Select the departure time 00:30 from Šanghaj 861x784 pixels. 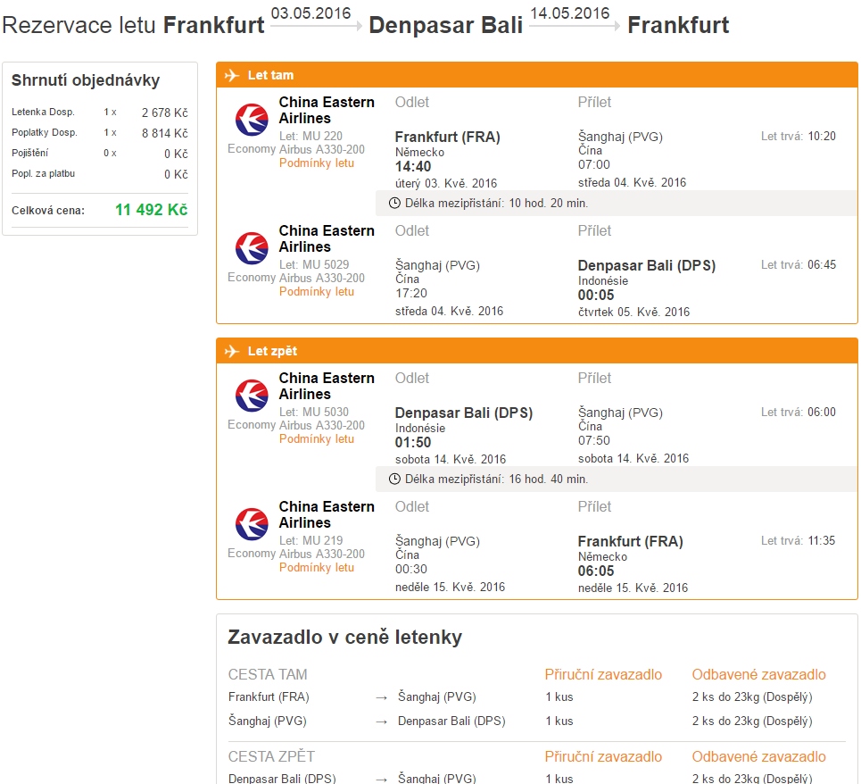point(411,569)
